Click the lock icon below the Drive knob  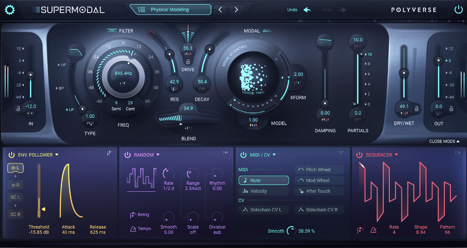187,62
